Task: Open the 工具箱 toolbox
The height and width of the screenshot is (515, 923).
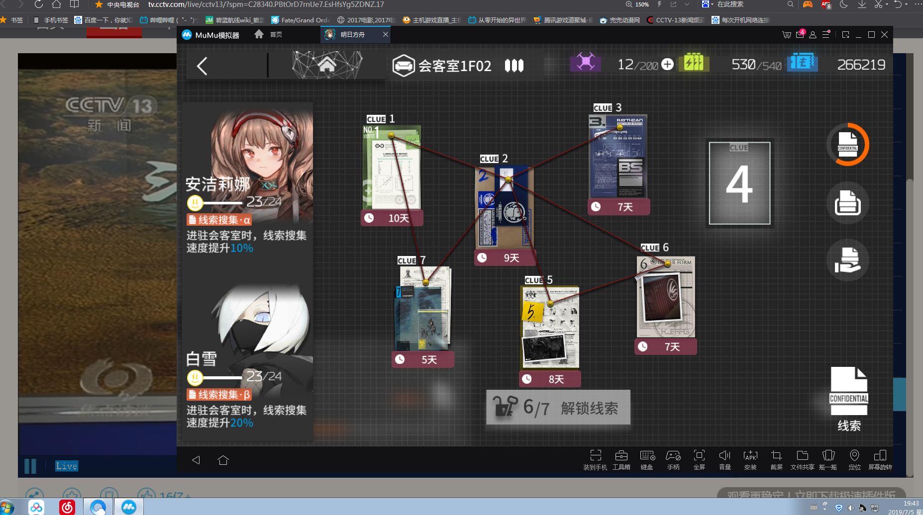Action: (x=621, y=460)
